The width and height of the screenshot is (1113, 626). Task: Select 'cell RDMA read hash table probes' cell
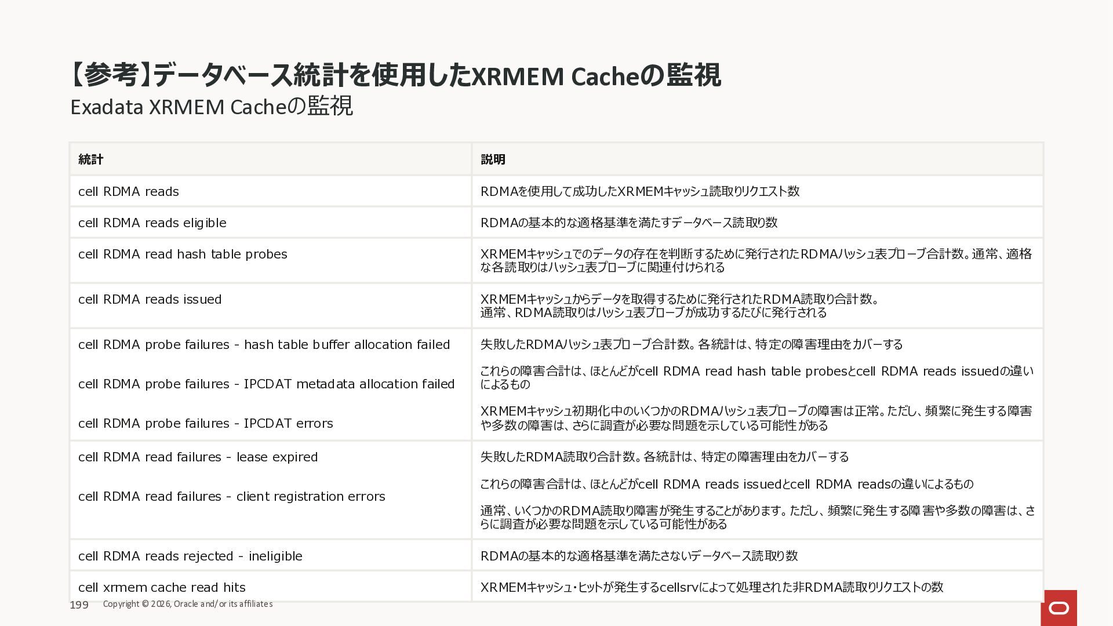[x=183, y=254]
